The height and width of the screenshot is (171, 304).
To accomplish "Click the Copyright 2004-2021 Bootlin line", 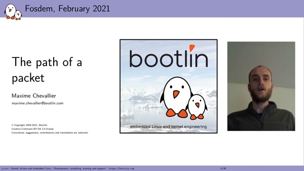I will pos(29,125).
